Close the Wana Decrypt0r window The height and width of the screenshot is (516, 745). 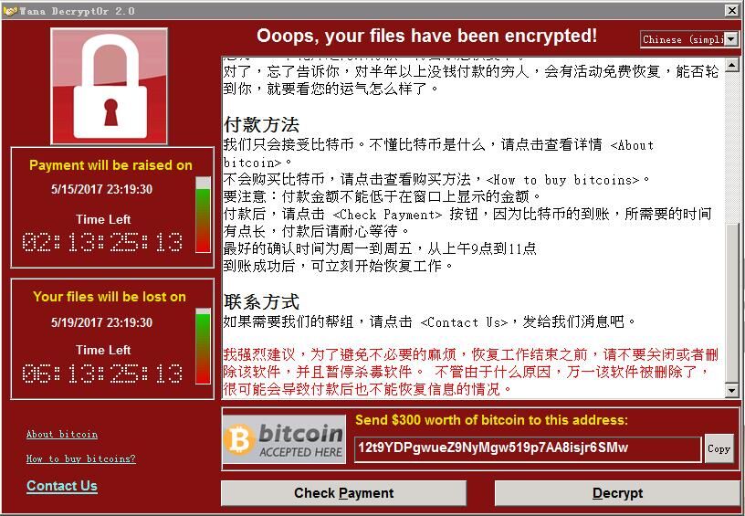pos(732,10)
